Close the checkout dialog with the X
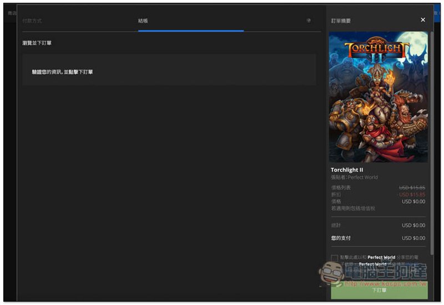 423,20
